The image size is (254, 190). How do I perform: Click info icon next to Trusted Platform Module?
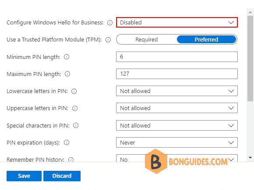[108, 40]
